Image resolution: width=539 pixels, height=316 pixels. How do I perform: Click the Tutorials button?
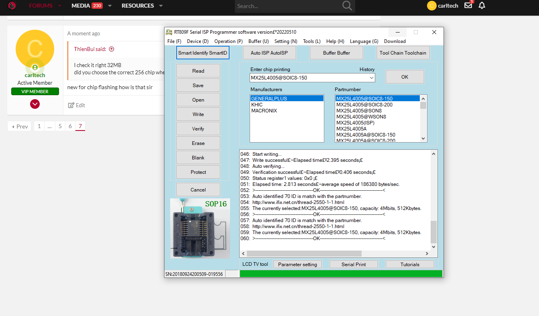coord(410,264)
